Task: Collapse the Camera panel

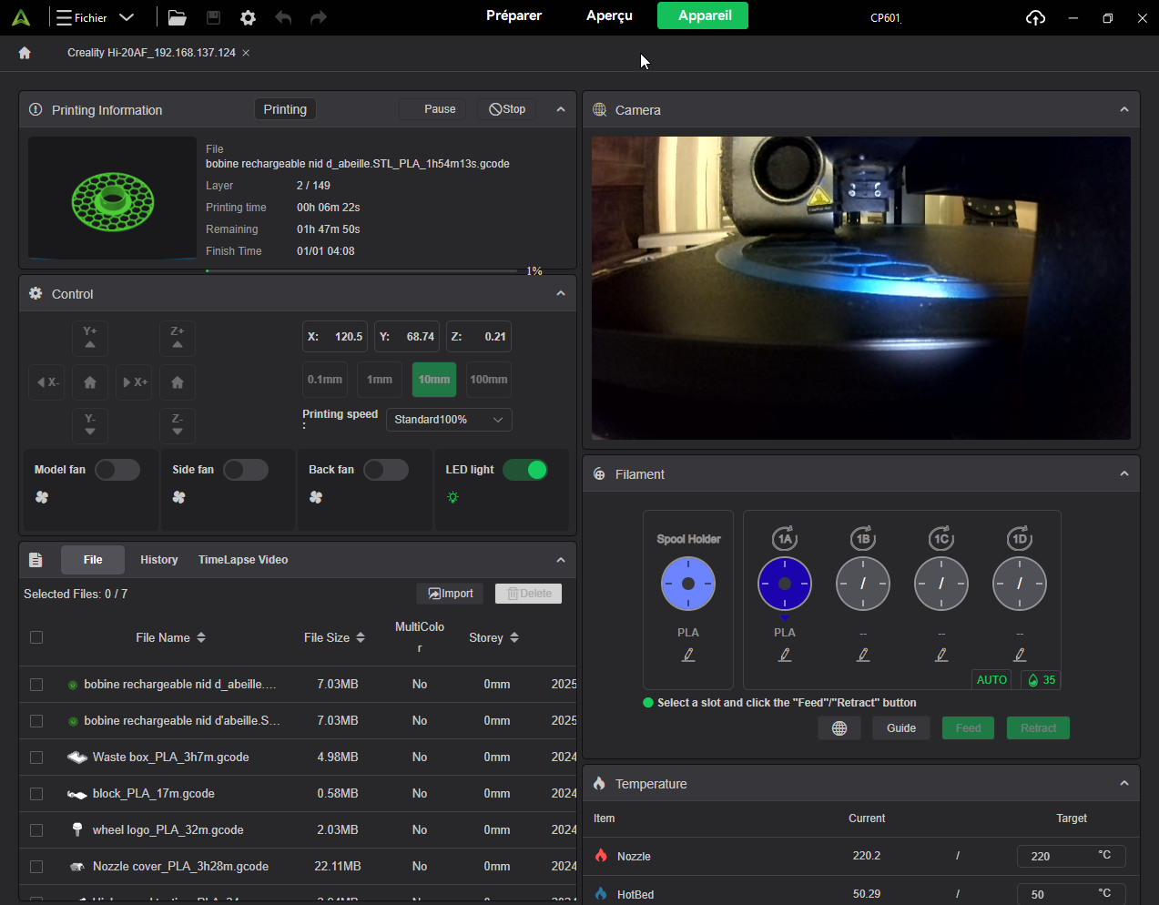Action: click(1124, 109)
